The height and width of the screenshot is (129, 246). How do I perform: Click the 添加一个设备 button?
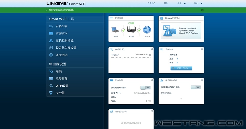pos(181,68)
